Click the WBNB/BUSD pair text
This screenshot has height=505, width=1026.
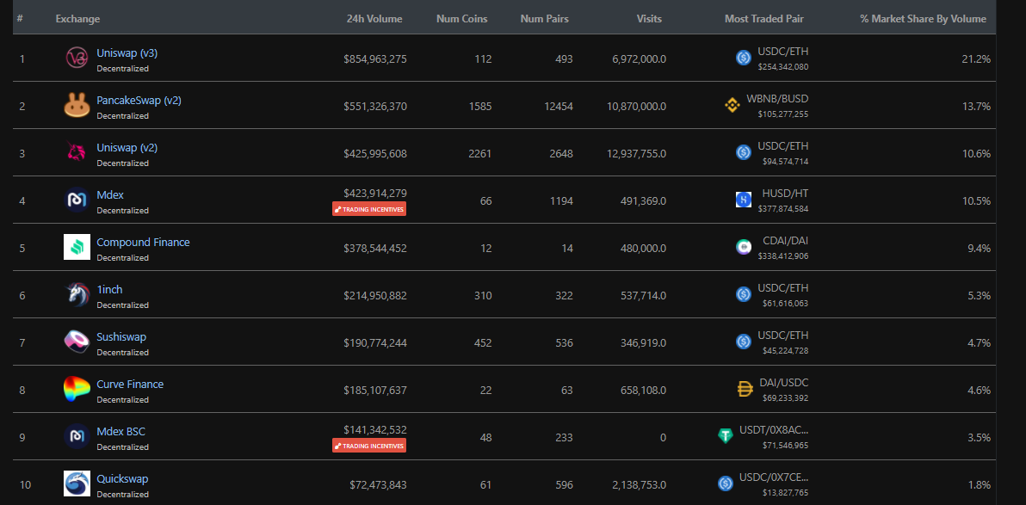pos(777,100)
